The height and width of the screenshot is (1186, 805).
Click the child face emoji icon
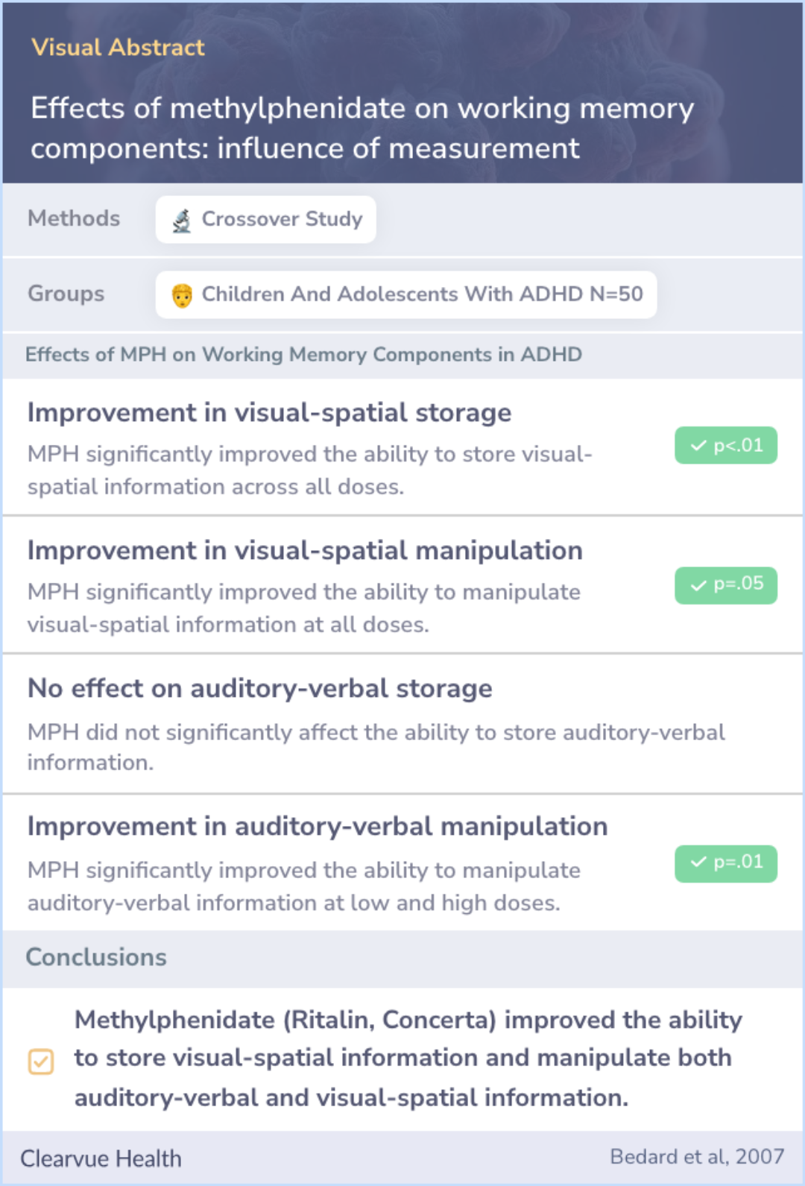pos(182,295)
